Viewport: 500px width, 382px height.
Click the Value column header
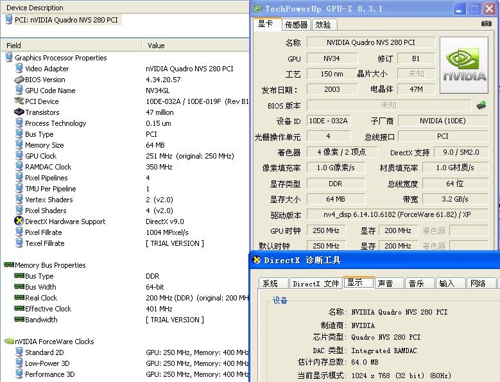tap(195, 46)
